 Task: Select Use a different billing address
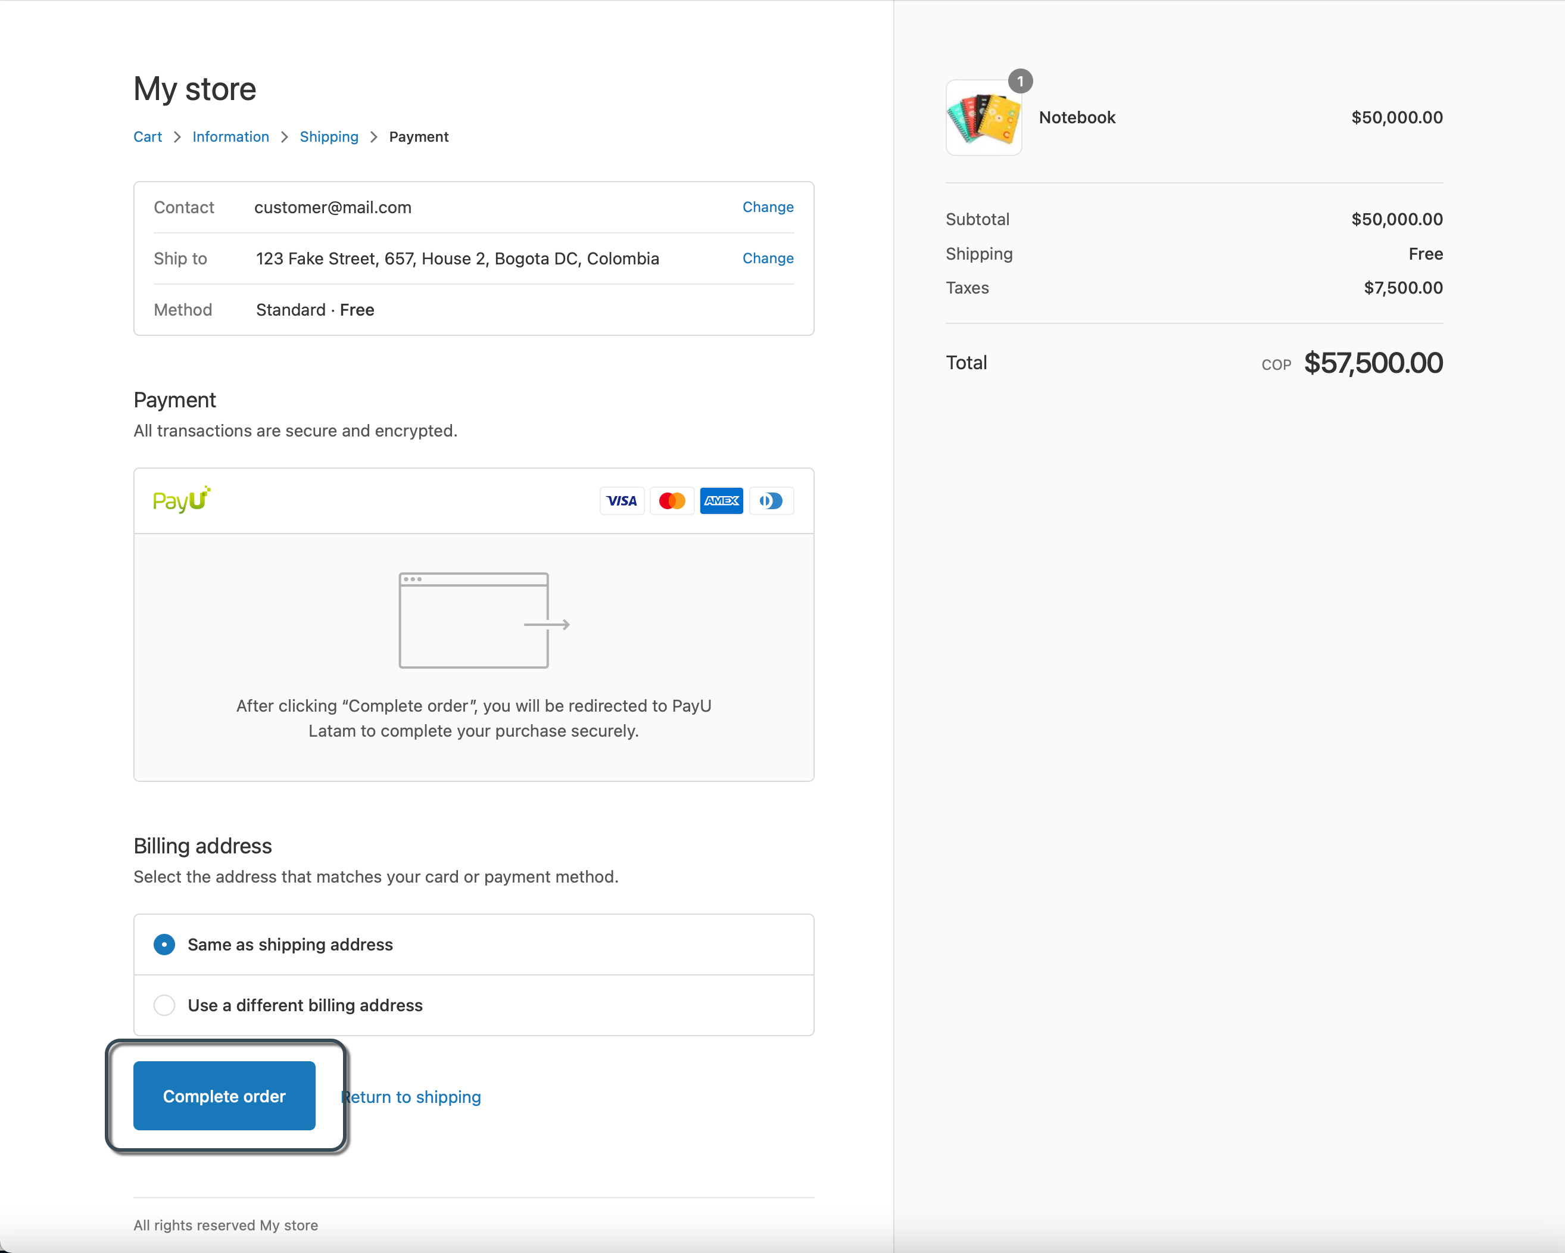click(x=473, y=1005)
